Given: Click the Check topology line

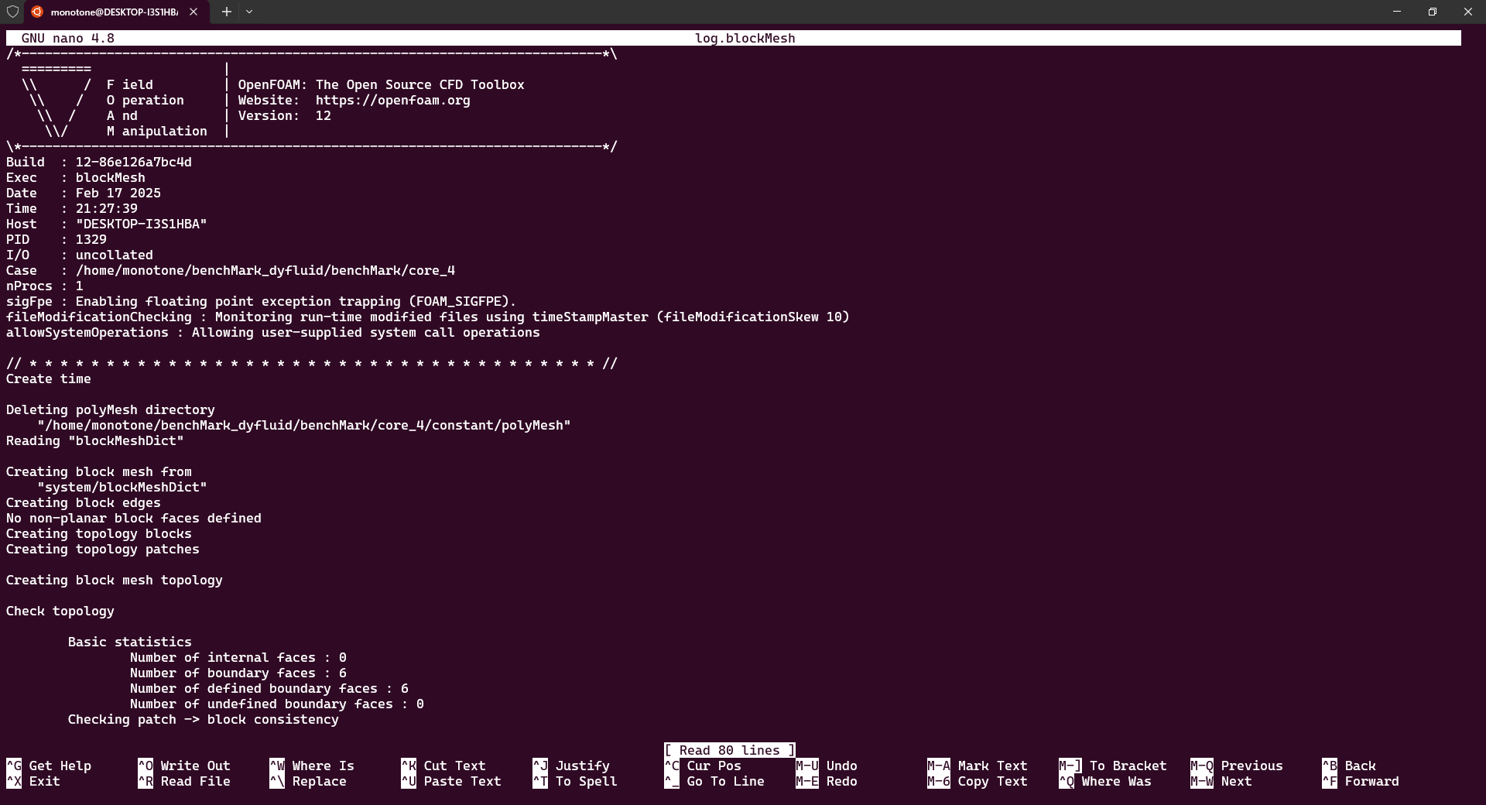Looking at the screenshot, I should point(60,611).
